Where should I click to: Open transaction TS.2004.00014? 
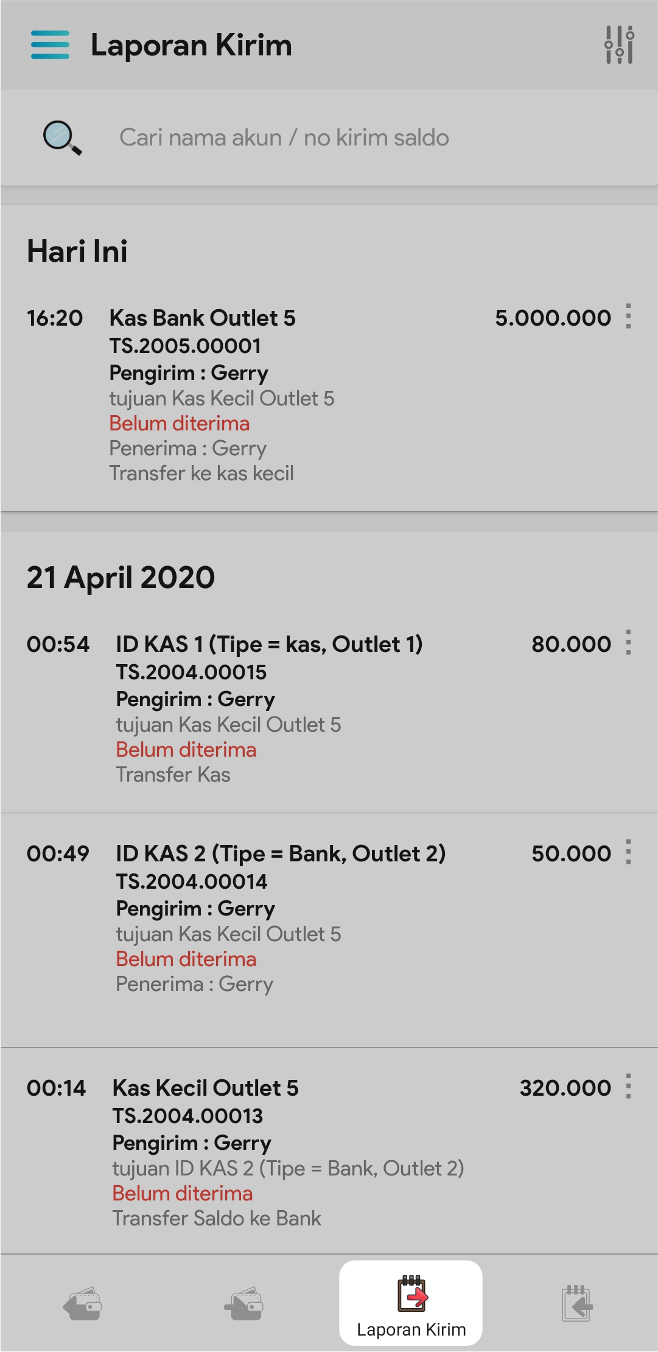point(191,882)
